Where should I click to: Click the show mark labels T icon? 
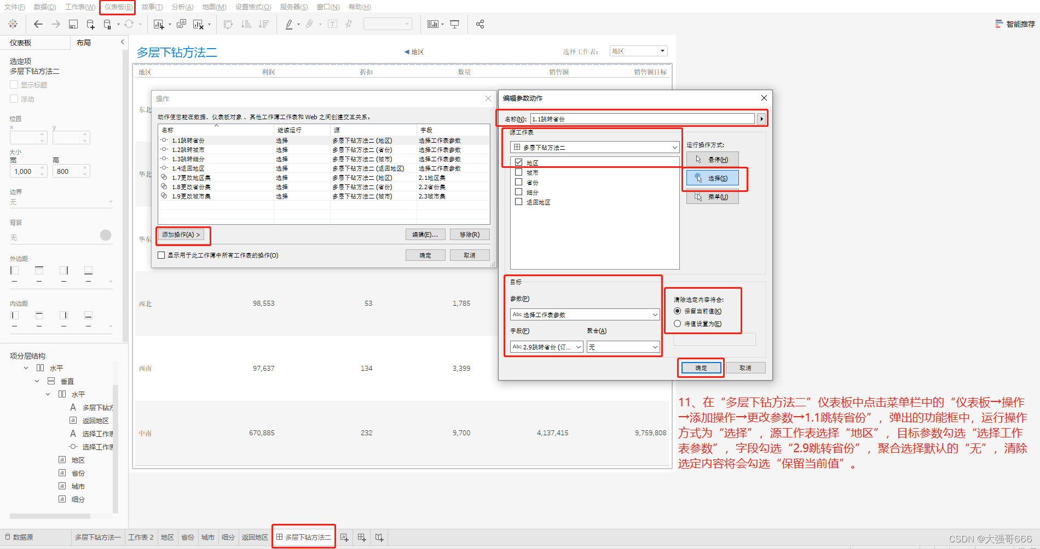tap(332, 24)
